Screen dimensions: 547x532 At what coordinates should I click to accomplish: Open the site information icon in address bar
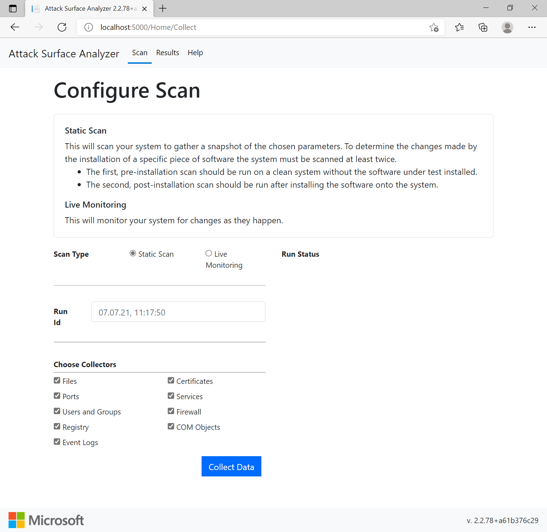pyautogui.click(x=88, y=27)
